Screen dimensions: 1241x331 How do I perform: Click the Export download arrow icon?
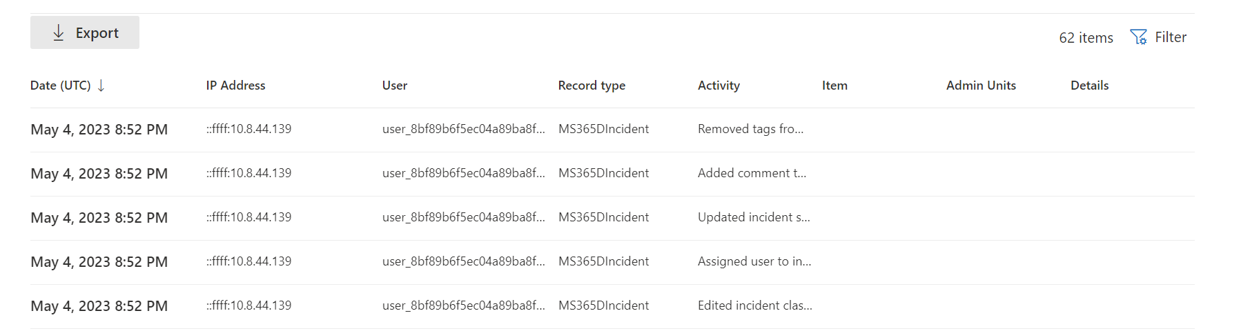[x=59, y=33]
